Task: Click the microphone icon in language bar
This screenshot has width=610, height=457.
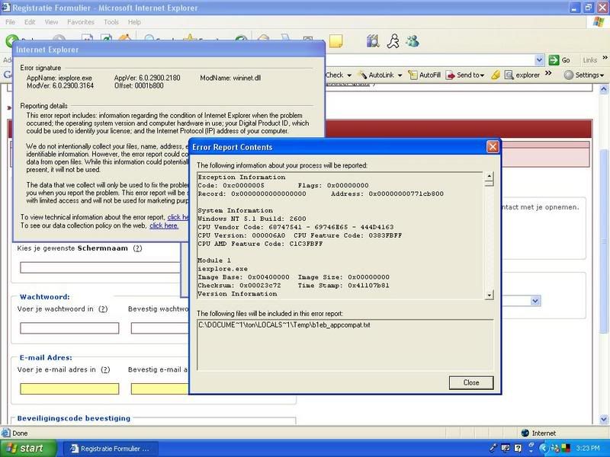Action: [x=493, y=448]
